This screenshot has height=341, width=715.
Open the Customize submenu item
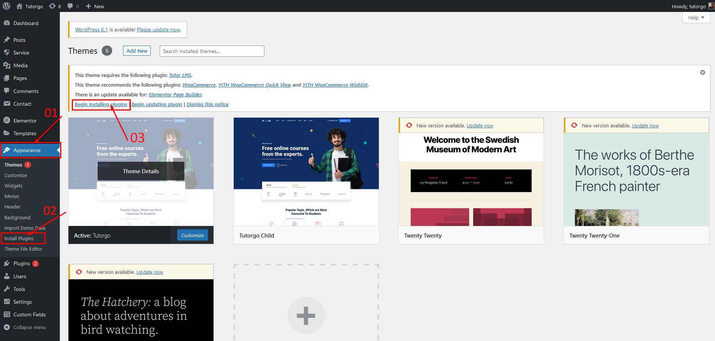point(16,175)
